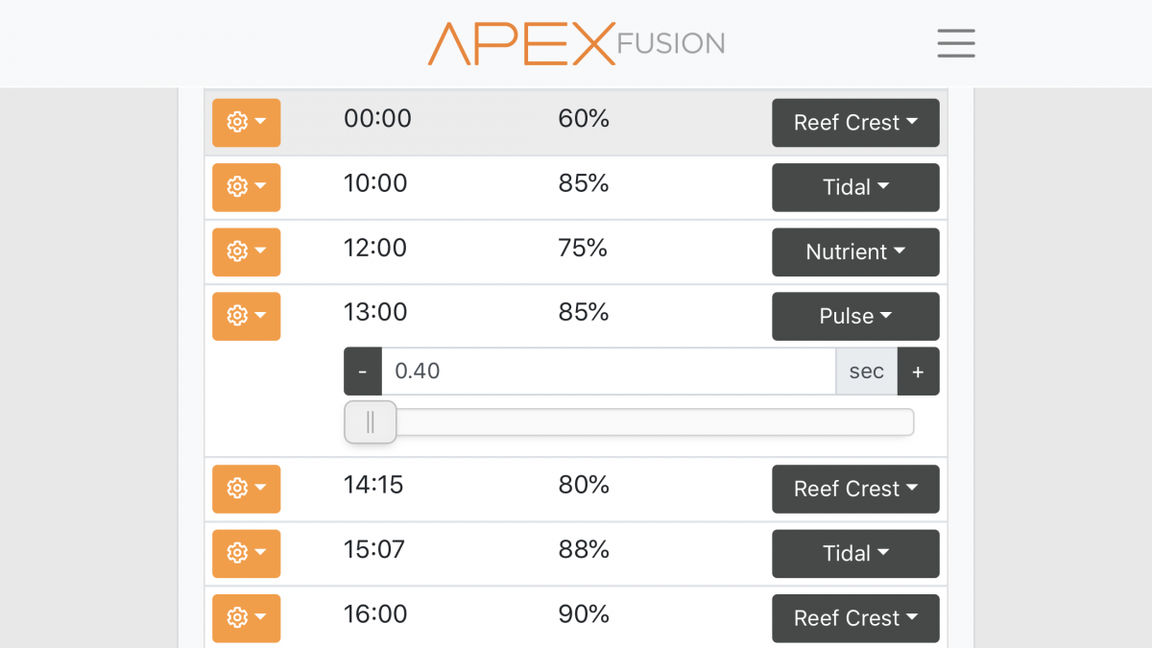The height and width of the screenshot is (648, 1152).
Task: Expand the Tidal dropdown at 10:00
Action: tap(855, 187)
